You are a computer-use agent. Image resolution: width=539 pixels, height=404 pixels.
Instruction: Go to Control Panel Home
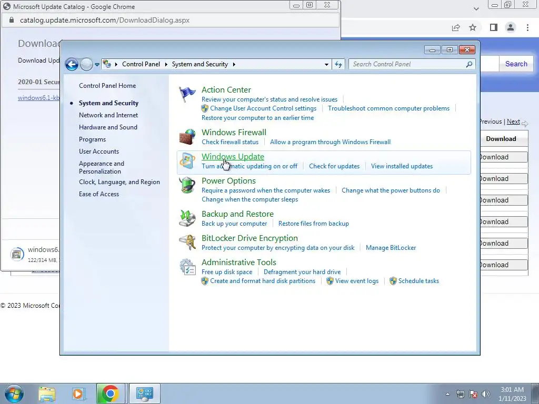(x=107, y=86)
